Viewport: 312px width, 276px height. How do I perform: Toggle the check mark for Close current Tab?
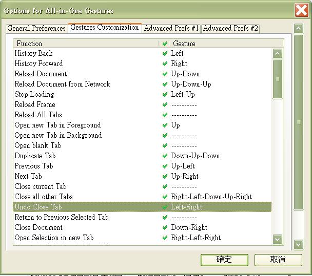point(165,186)
